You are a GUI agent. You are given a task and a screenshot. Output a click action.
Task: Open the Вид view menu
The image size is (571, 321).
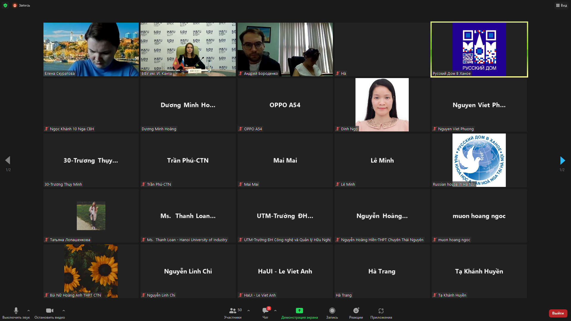[561, 5]
